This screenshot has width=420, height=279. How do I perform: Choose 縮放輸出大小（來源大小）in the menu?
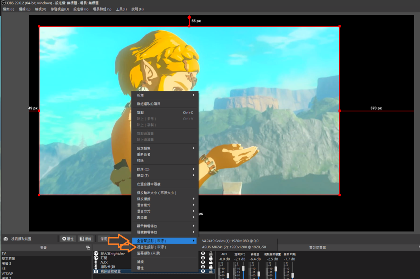point(165,193)
